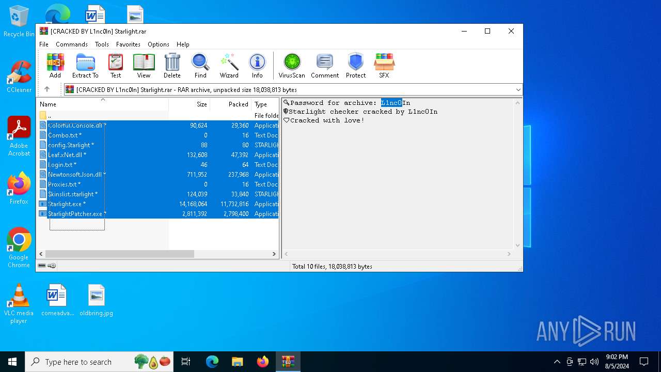
Task: Open the Commands menu
Action: pos(72,44)
